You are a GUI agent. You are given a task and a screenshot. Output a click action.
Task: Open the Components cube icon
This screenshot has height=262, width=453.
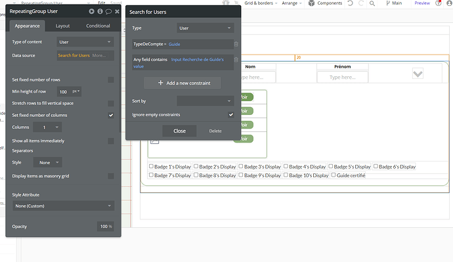coord(311,3)
